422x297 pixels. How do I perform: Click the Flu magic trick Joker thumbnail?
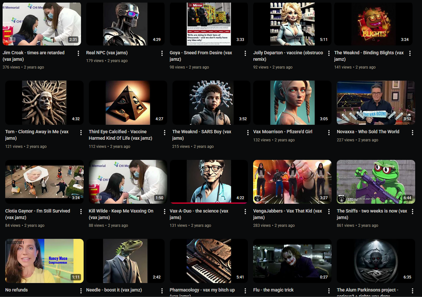click(293, 261)
